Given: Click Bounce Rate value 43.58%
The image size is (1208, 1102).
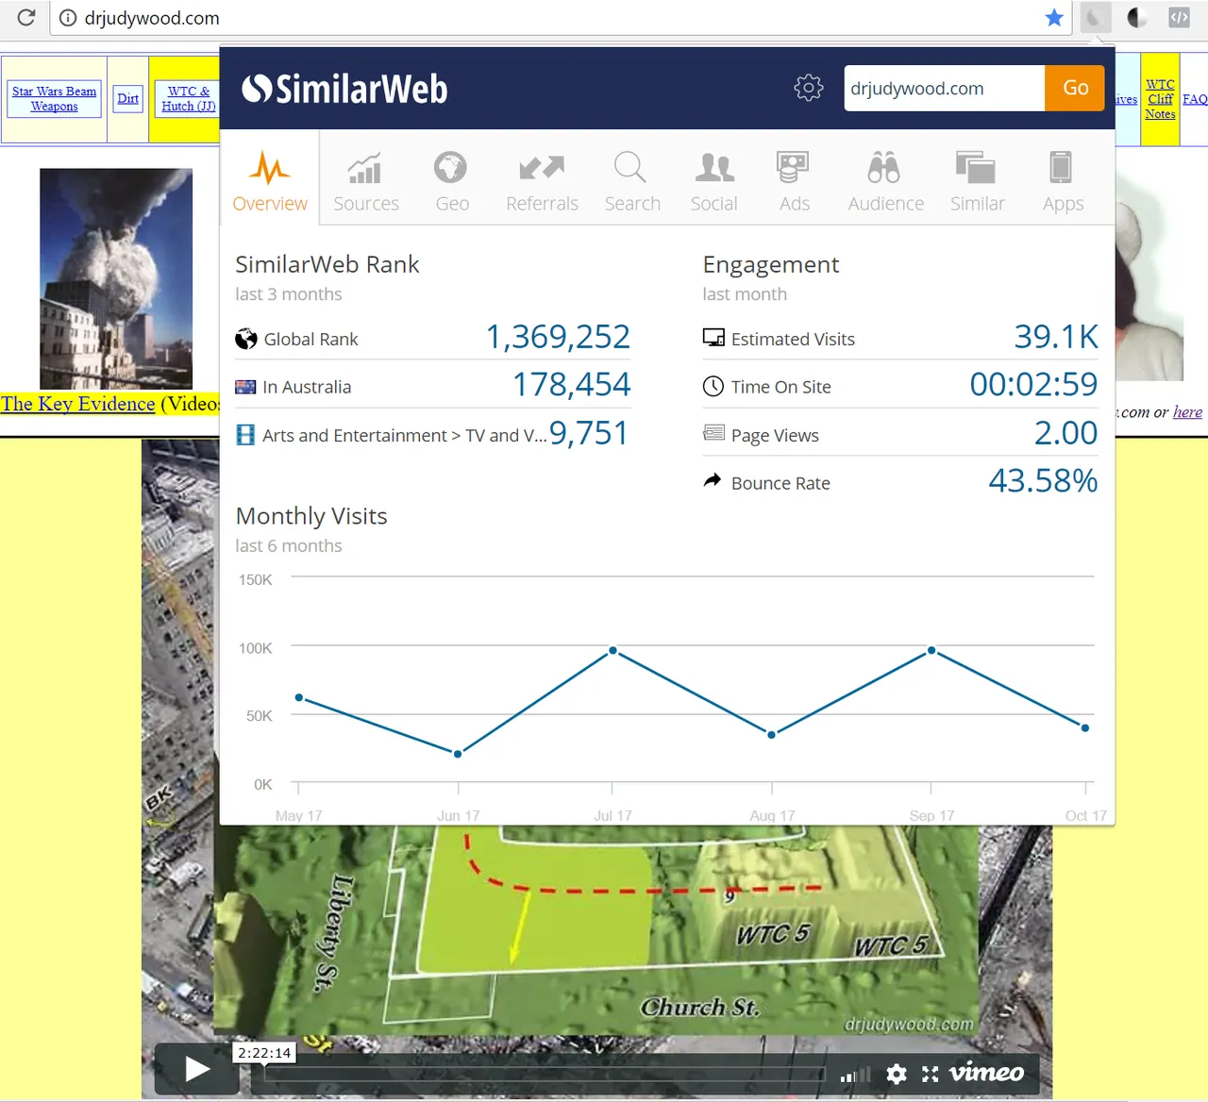Looking at the screenshot, I should tap(1043, 481).
